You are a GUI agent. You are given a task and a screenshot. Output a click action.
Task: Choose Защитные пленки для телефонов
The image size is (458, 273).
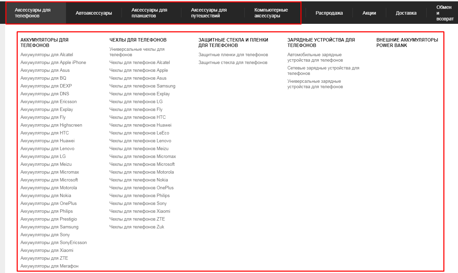[x=233, y=54]
